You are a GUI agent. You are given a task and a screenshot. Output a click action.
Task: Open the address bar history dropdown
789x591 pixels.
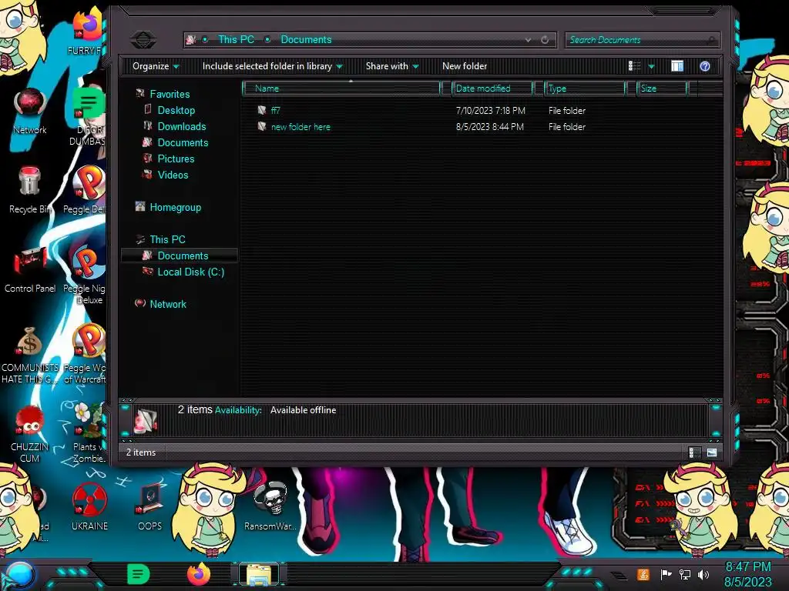528,40
